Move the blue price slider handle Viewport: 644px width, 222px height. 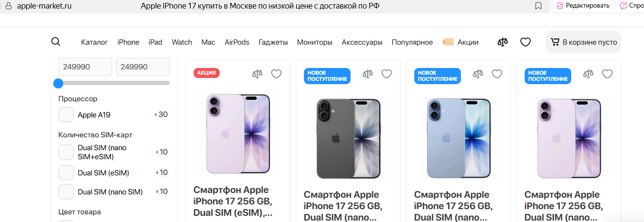[59, 83]
